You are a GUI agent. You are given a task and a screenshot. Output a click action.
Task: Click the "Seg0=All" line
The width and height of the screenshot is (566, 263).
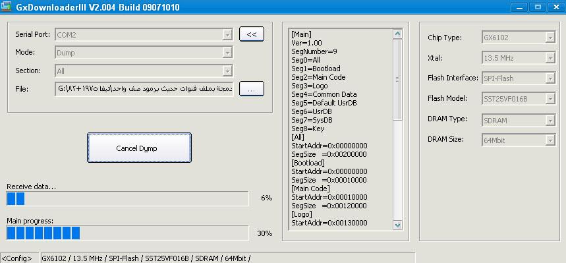tap(305, 60)
